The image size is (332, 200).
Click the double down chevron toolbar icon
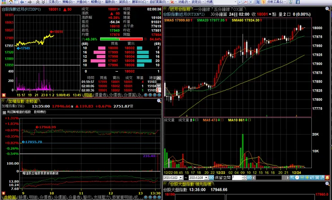tap(43, 2)
